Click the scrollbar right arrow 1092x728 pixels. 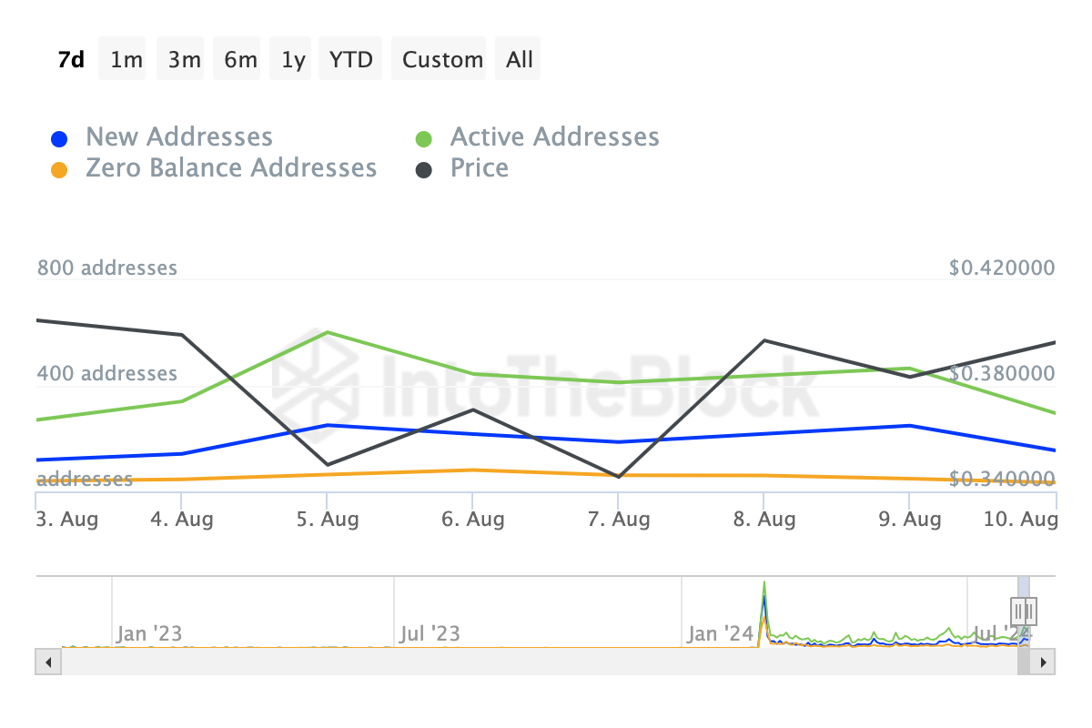coord(1046,662)
